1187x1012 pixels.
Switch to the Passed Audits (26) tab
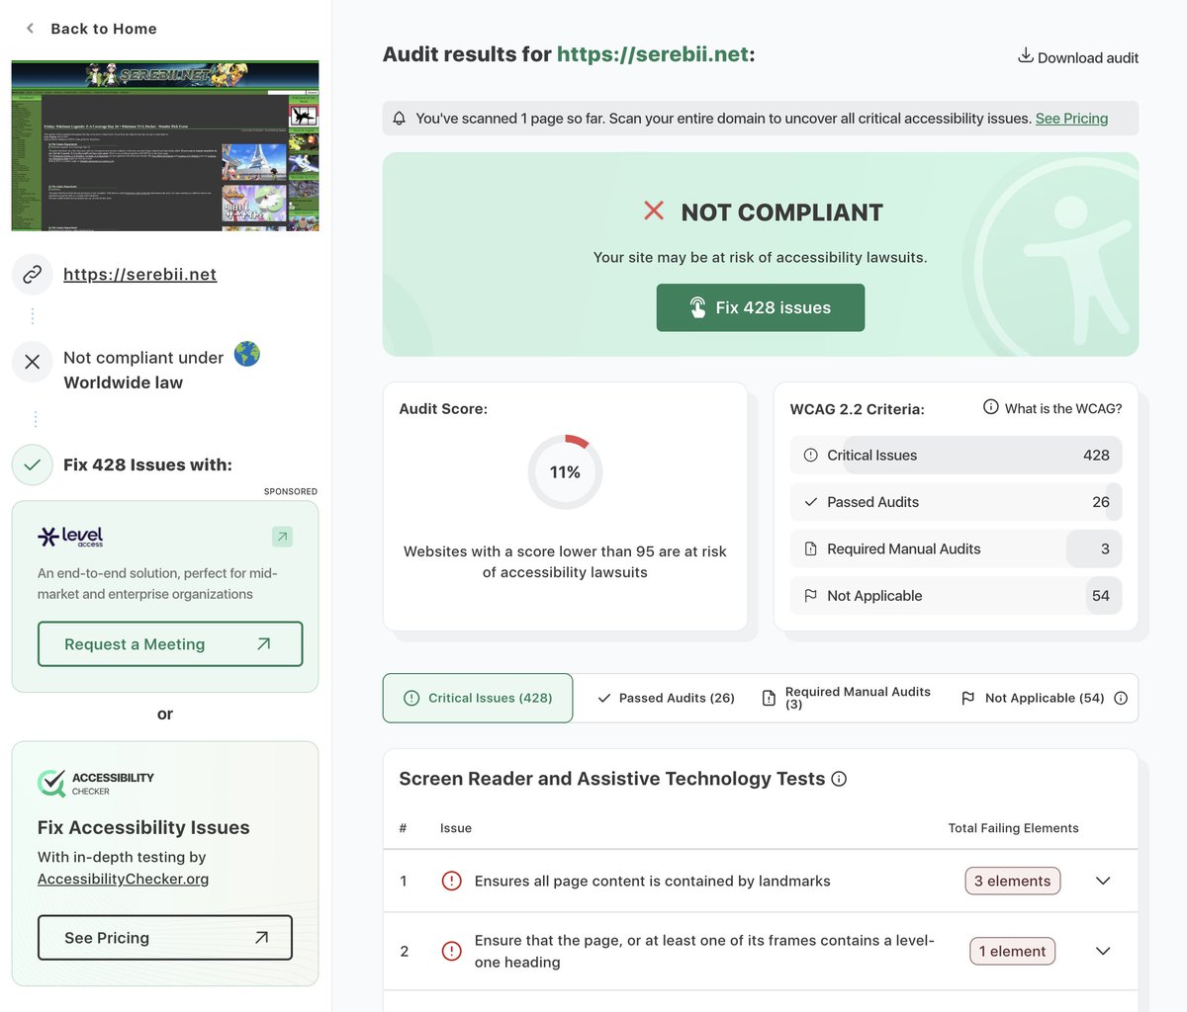pyautogui.click(x=666, y=698)
